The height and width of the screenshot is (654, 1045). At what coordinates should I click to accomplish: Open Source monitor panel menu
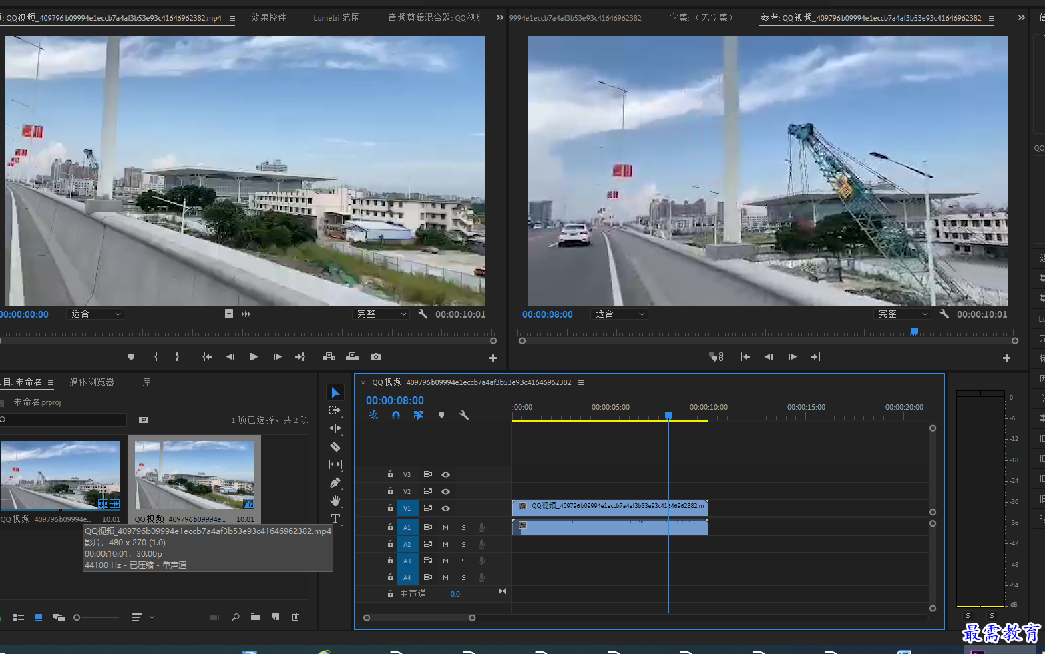tap(232, 19)
